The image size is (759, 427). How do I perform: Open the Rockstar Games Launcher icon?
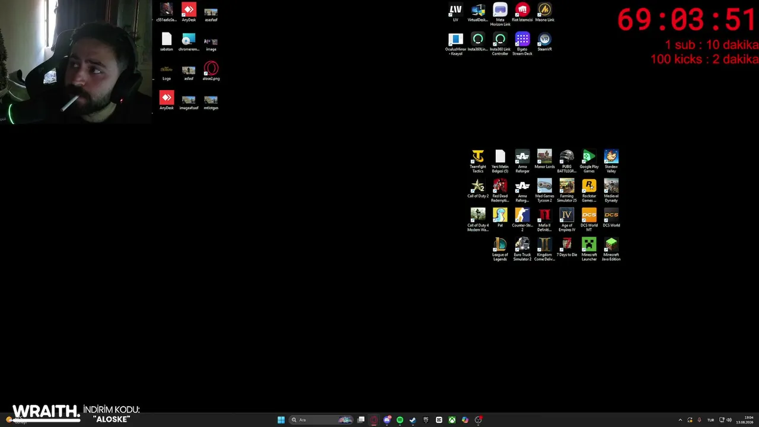[x=589, y=190]
